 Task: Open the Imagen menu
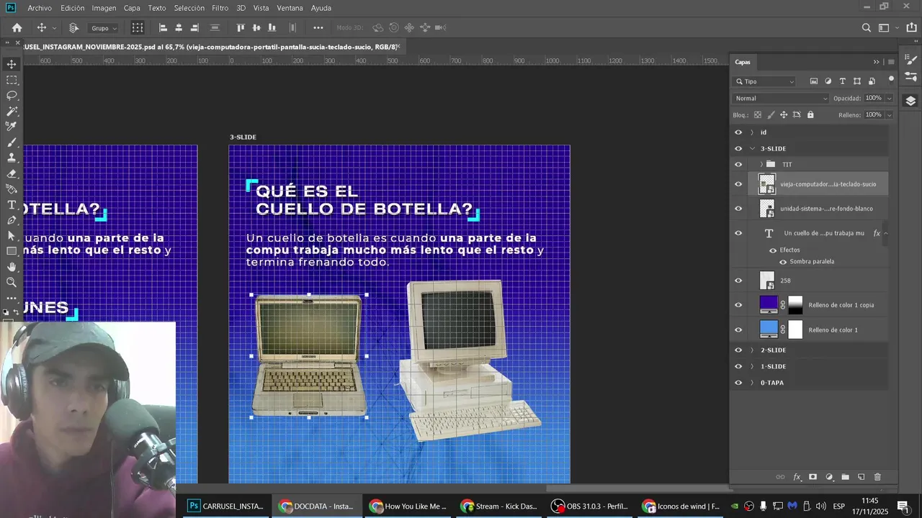pyautogui.click(x=104, y=8)
